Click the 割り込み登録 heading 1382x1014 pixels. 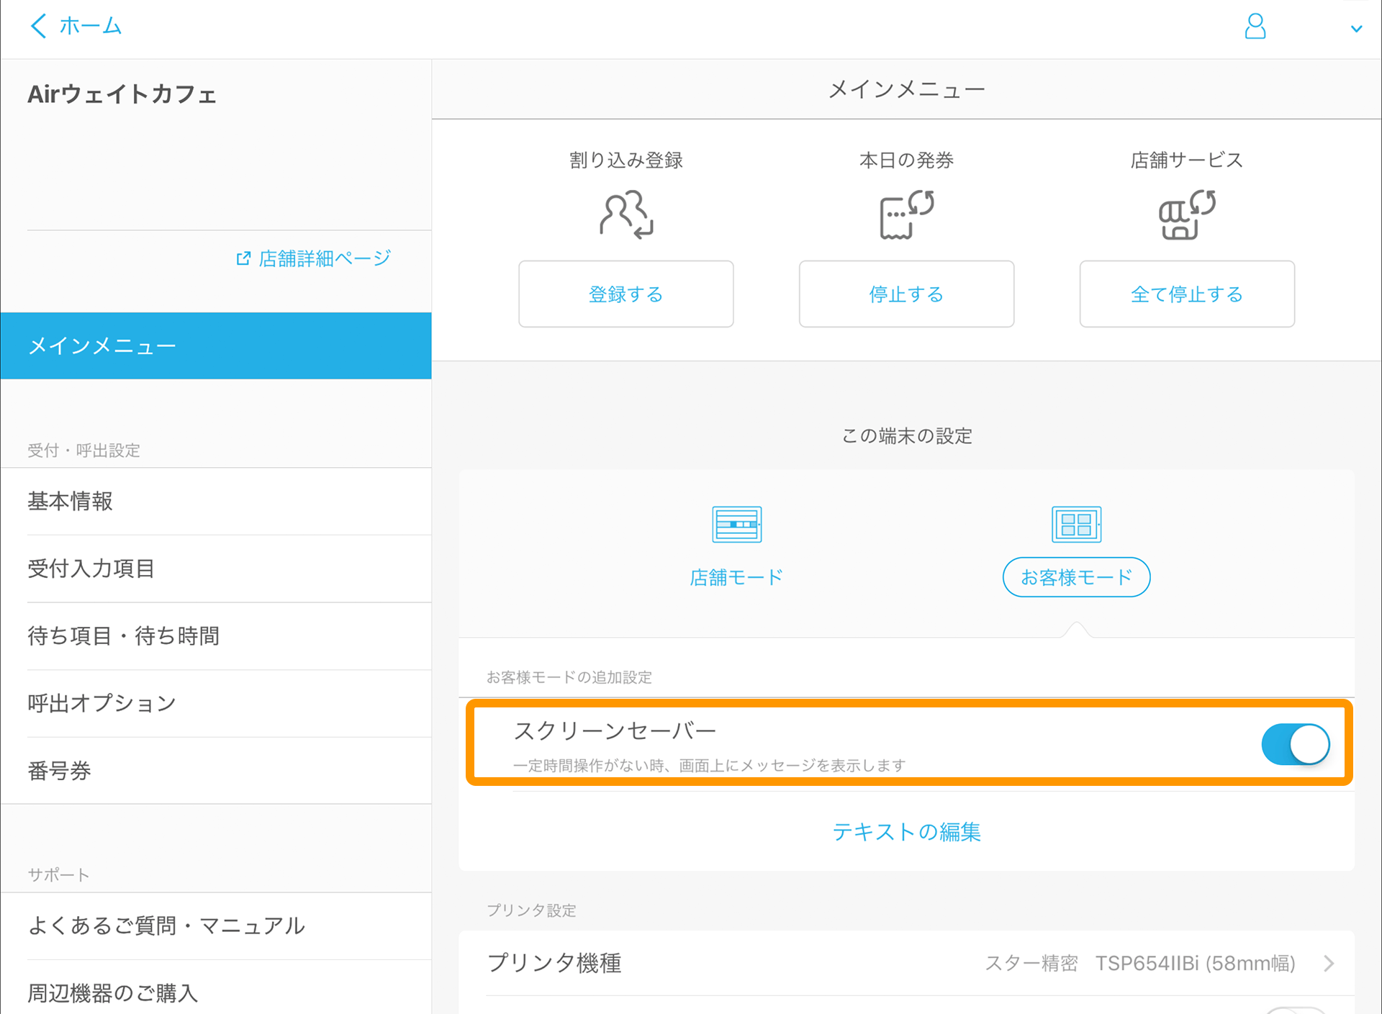click(626, 160)
